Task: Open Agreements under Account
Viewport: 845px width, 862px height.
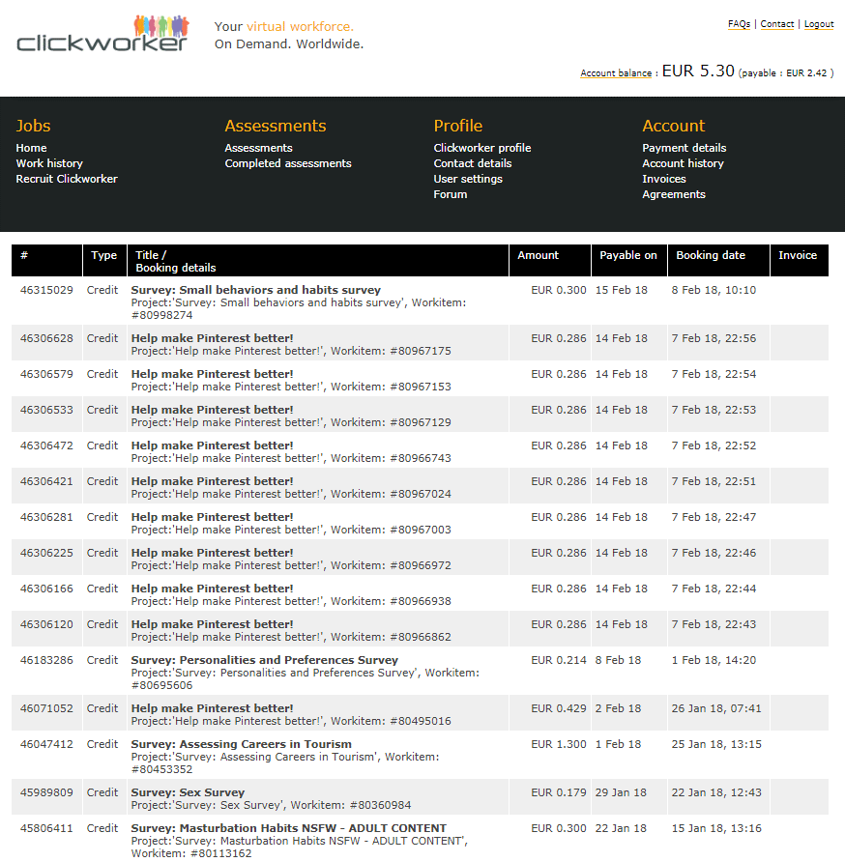Action: [x=673, y=194]
